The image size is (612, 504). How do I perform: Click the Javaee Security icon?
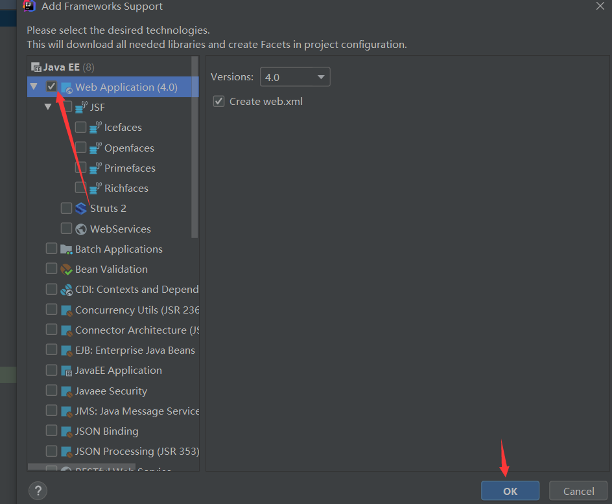click(x=67, y=391)
